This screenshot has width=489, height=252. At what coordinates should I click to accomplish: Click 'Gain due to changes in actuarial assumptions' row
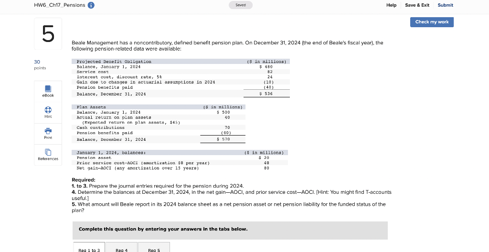181,82
